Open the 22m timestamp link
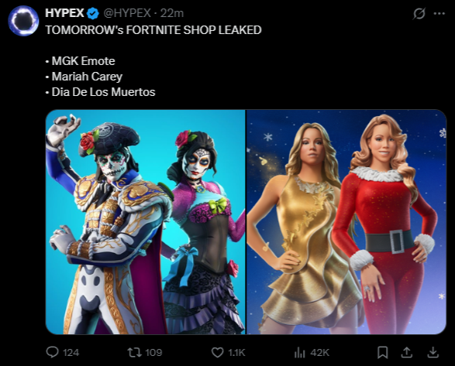 pyautogui.click(x=172, y=13)
